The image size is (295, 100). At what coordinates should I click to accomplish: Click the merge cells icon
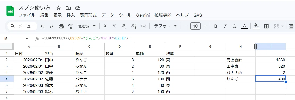[x=276, y=26]
